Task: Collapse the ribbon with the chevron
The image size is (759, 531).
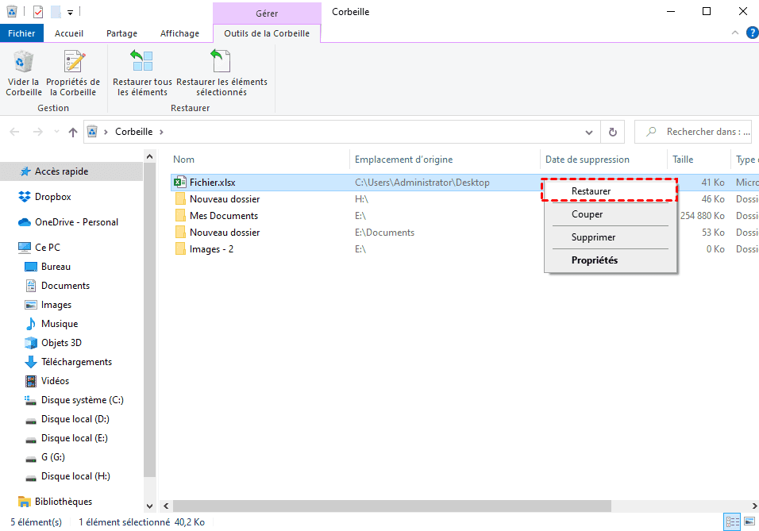Action: coord(735,33)
